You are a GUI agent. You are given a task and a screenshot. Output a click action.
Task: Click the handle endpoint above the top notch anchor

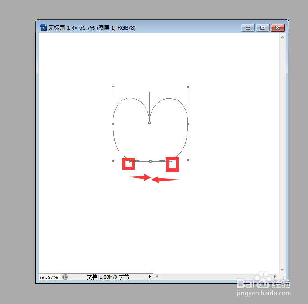[149, 93]
